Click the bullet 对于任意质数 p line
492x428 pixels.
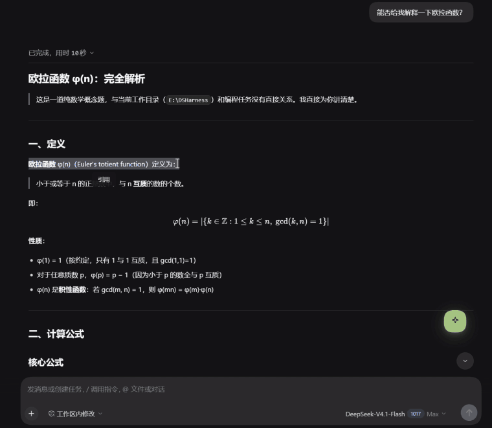tap(129, 275)
